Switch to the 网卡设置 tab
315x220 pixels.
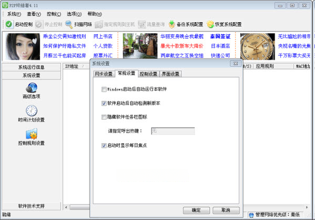coord(104,74)
